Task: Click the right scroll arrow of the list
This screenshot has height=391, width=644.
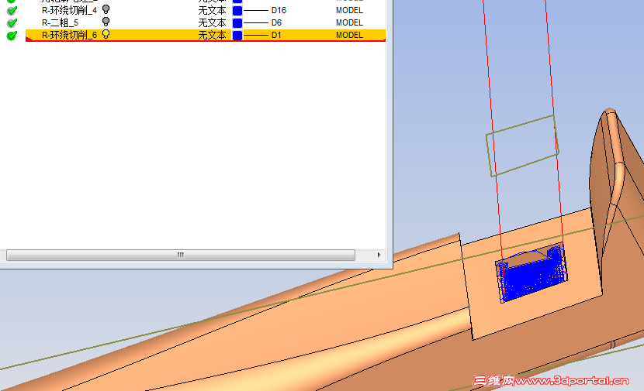Action: click(x=379, y=255)
